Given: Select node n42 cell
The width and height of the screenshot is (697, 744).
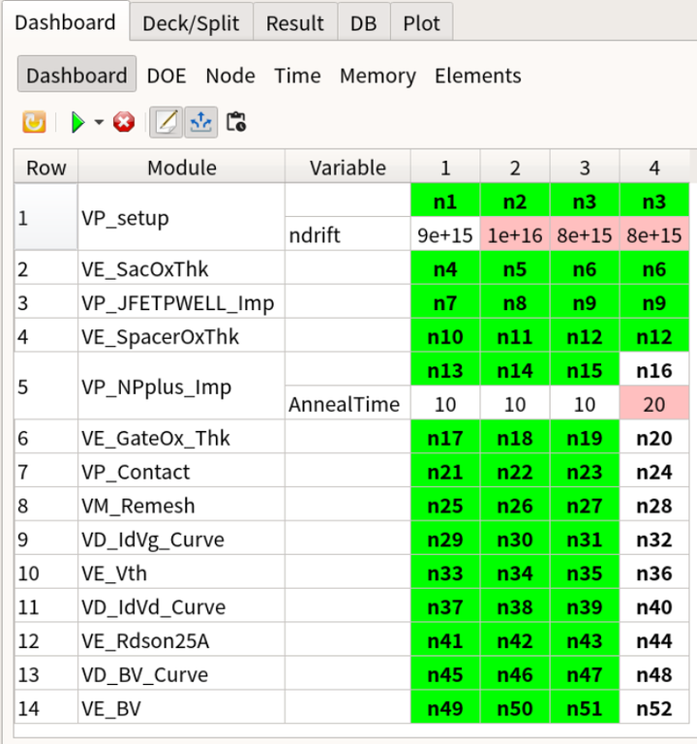Looking at the screenshot, I should pos(515,640).
